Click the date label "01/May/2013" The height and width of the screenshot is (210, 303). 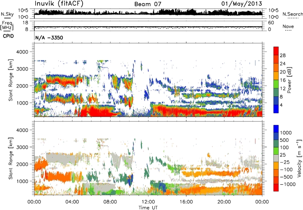point(242,4)
